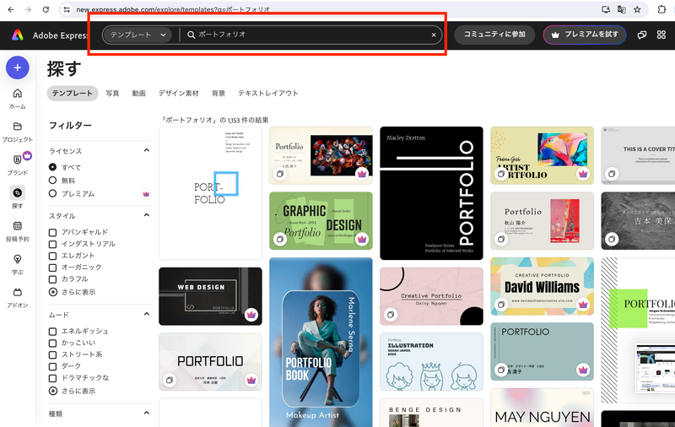Open ブランド in the sidebar
This screenshot has height=427, width=675.
(x=17, y=165)
